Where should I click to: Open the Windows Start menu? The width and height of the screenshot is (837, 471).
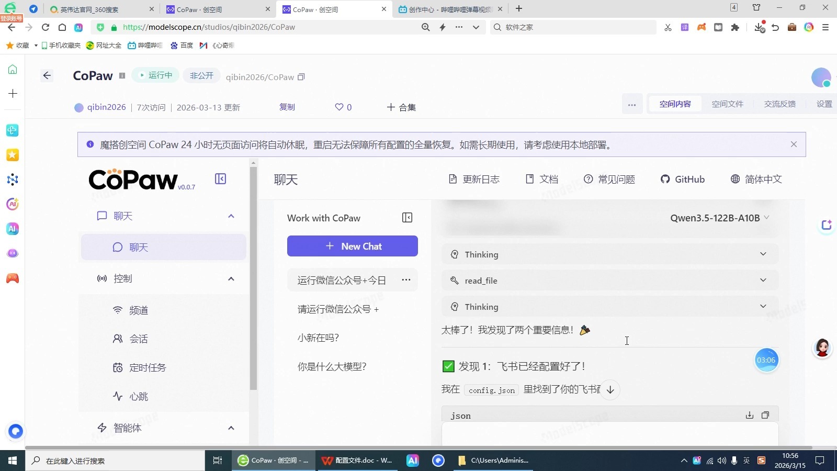(13, 461)
